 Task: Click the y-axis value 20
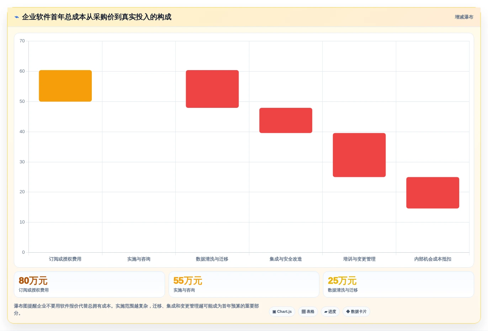(x=22, y=192)
